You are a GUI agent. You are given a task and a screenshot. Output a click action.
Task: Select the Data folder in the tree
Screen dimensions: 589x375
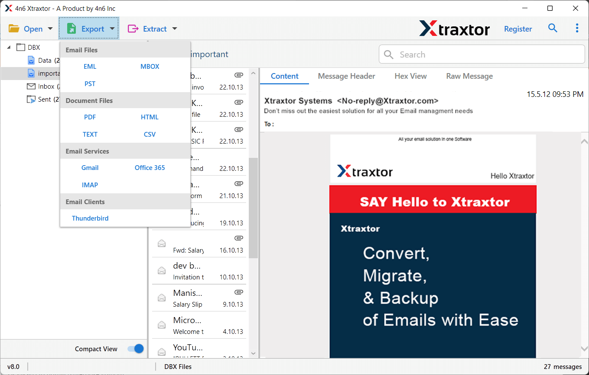click(x=43, y=61)
